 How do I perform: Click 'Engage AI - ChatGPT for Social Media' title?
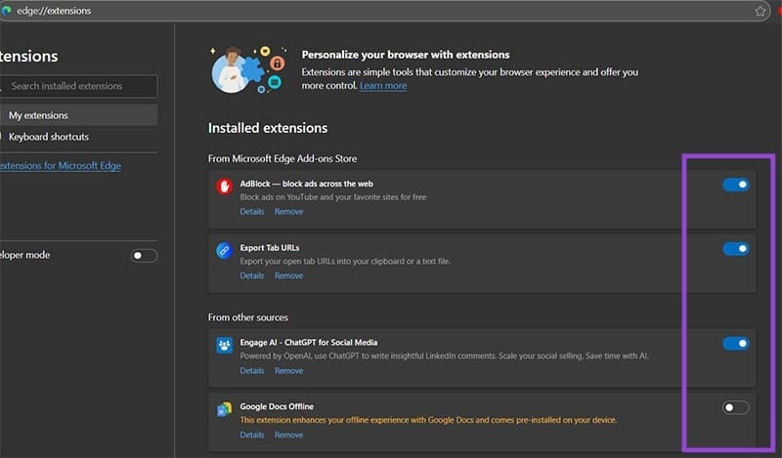click(309, 343)
